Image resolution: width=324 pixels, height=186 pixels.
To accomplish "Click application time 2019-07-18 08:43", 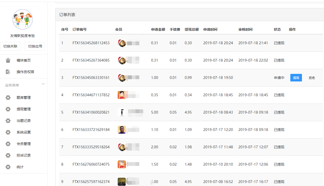I will pos(218,112).
